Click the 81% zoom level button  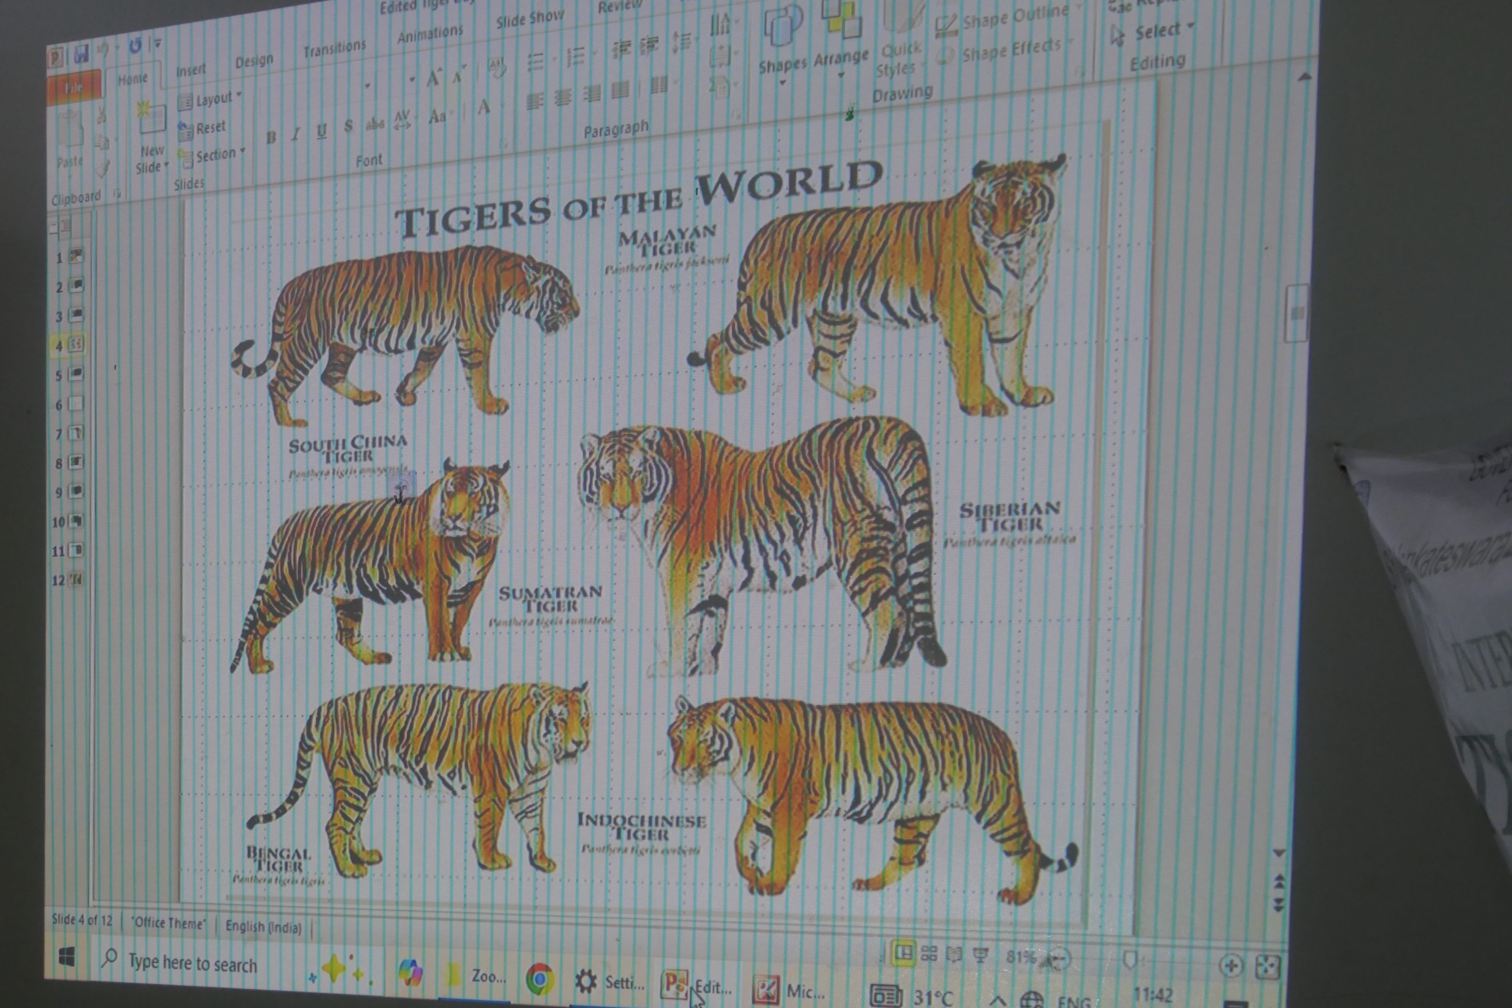pyautogui.click(x=1019, y=957)
